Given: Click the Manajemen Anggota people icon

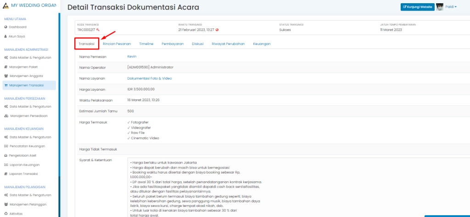Looking at the screenshot, I should pyautogui.click(x=6, y=76).
